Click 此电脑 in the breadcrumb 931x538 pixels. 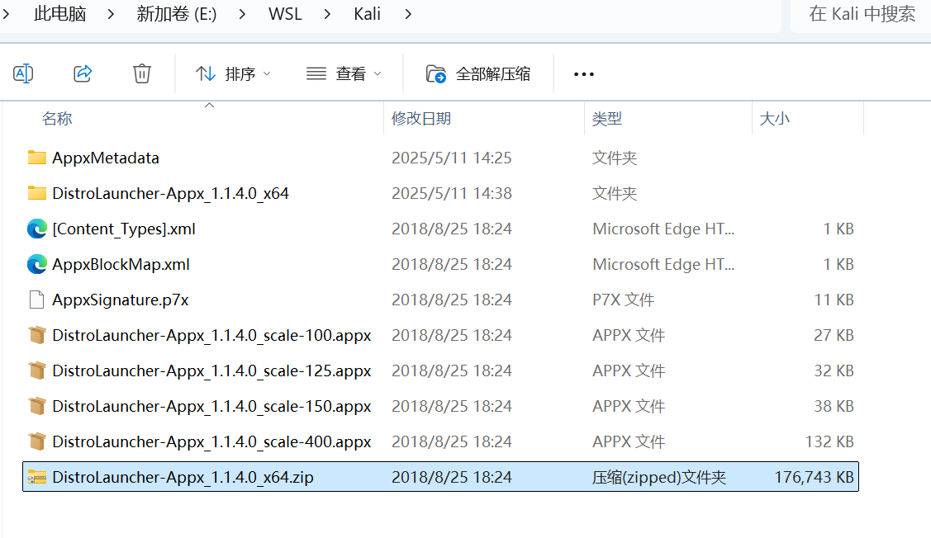pyautogui.click(x=60, y=14)
